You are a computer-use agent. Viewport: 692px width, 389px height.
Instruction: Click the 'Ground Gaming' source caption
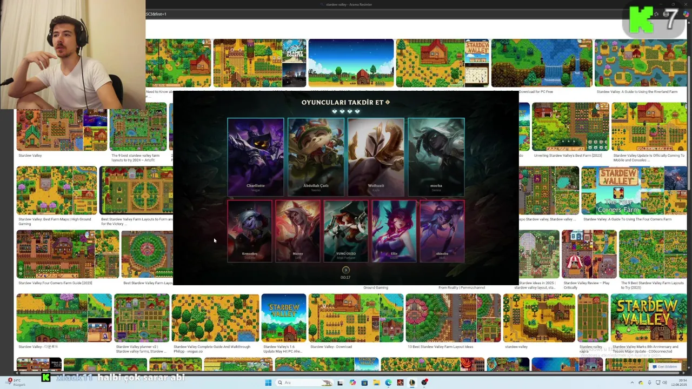pos(376,287)
